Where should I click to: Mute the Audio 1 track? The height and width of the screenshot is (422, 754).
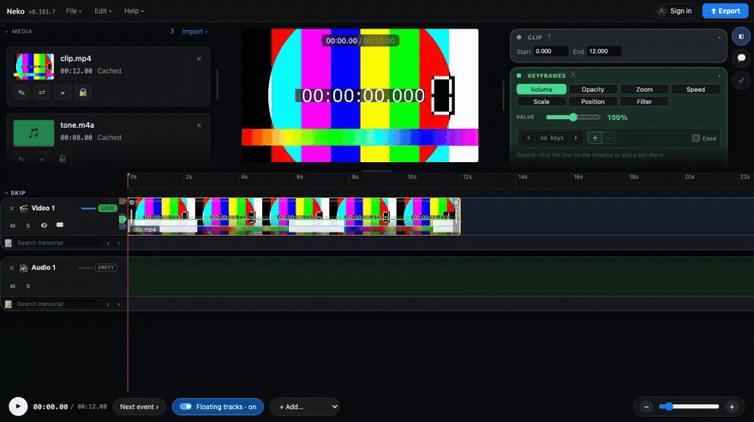pos(13,286)
